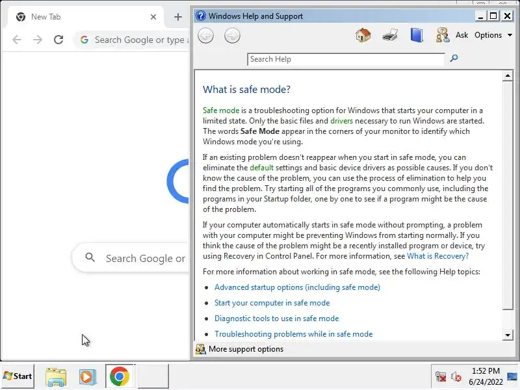Viewport: 520px width, 390px height.
Task: Open 'Advanced startup options (including safe mode)'
Action: click(297, 287)
